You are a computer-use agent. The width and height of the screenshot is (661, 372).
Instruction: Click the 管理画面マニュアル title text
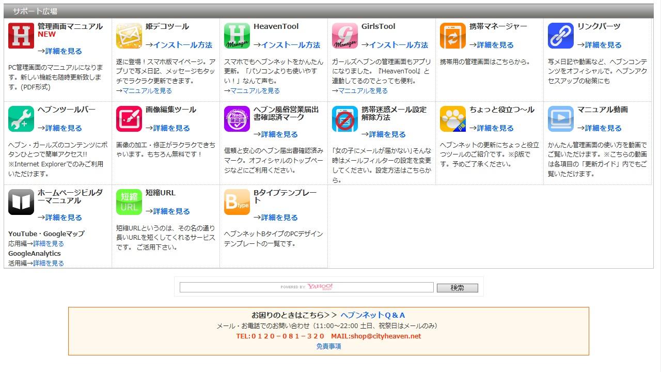click(70, 26)
